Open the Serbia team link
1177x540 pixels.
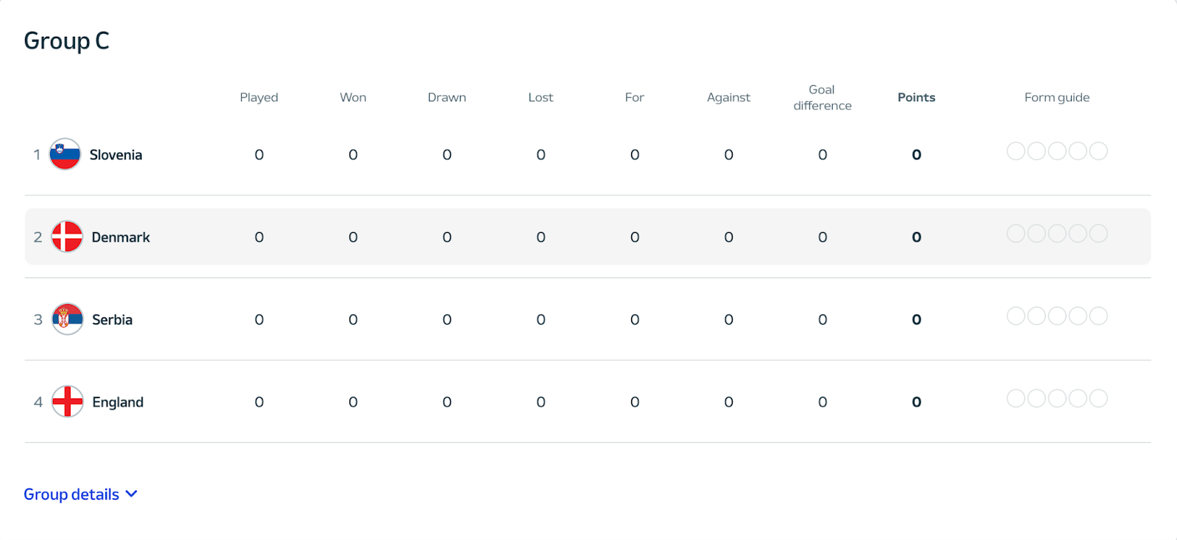(x=113, y=320)
